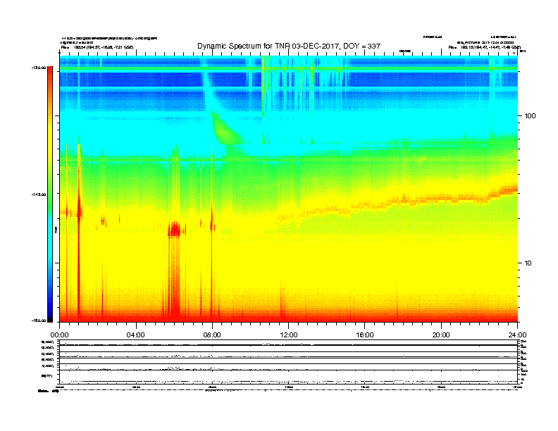
Task: Click the '-160.00' color bar label
Action: click(x=39, y=320)
